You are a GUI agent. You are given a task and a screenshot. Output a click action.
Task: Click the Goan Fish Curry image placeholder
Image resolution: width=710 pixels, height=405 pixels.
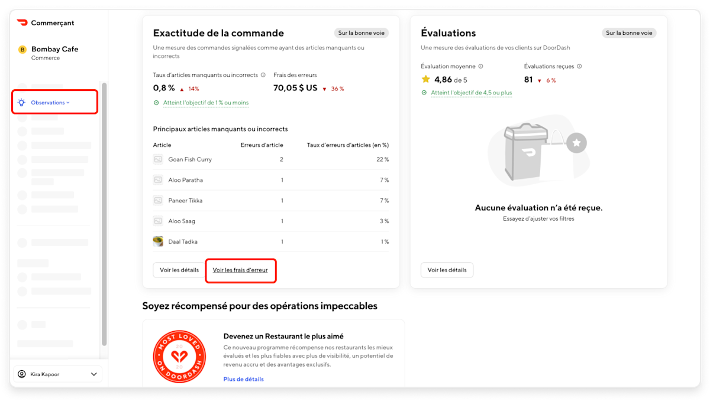pos(158,159)
